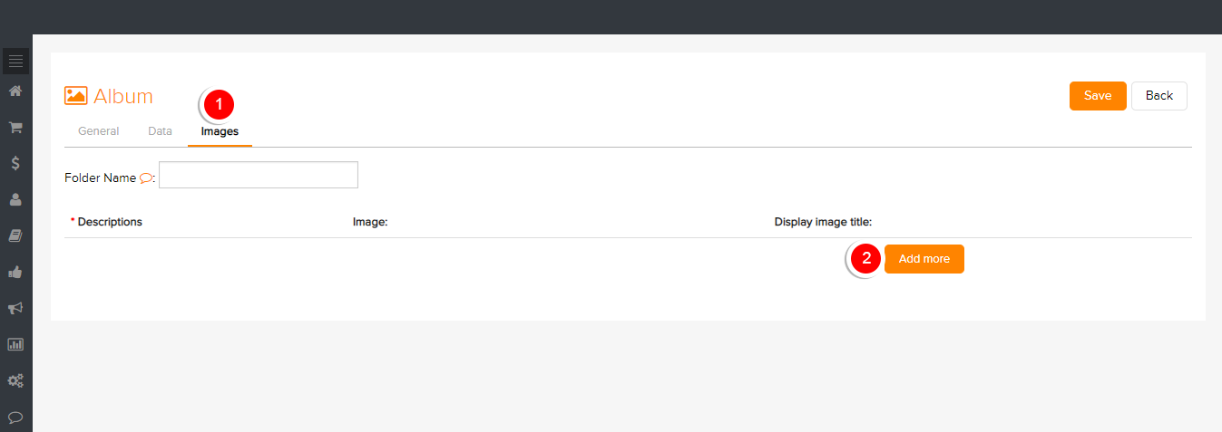Switch to the Data tab
The width and height of the screenshot is (1222, 432).
coord(160,131)
